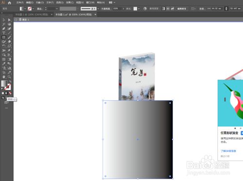Open the stroke weight dropdown
243x181 pixels.
[57, 9]
